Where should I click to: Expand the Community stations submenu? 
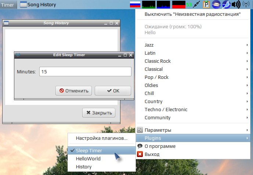point(193,117)
